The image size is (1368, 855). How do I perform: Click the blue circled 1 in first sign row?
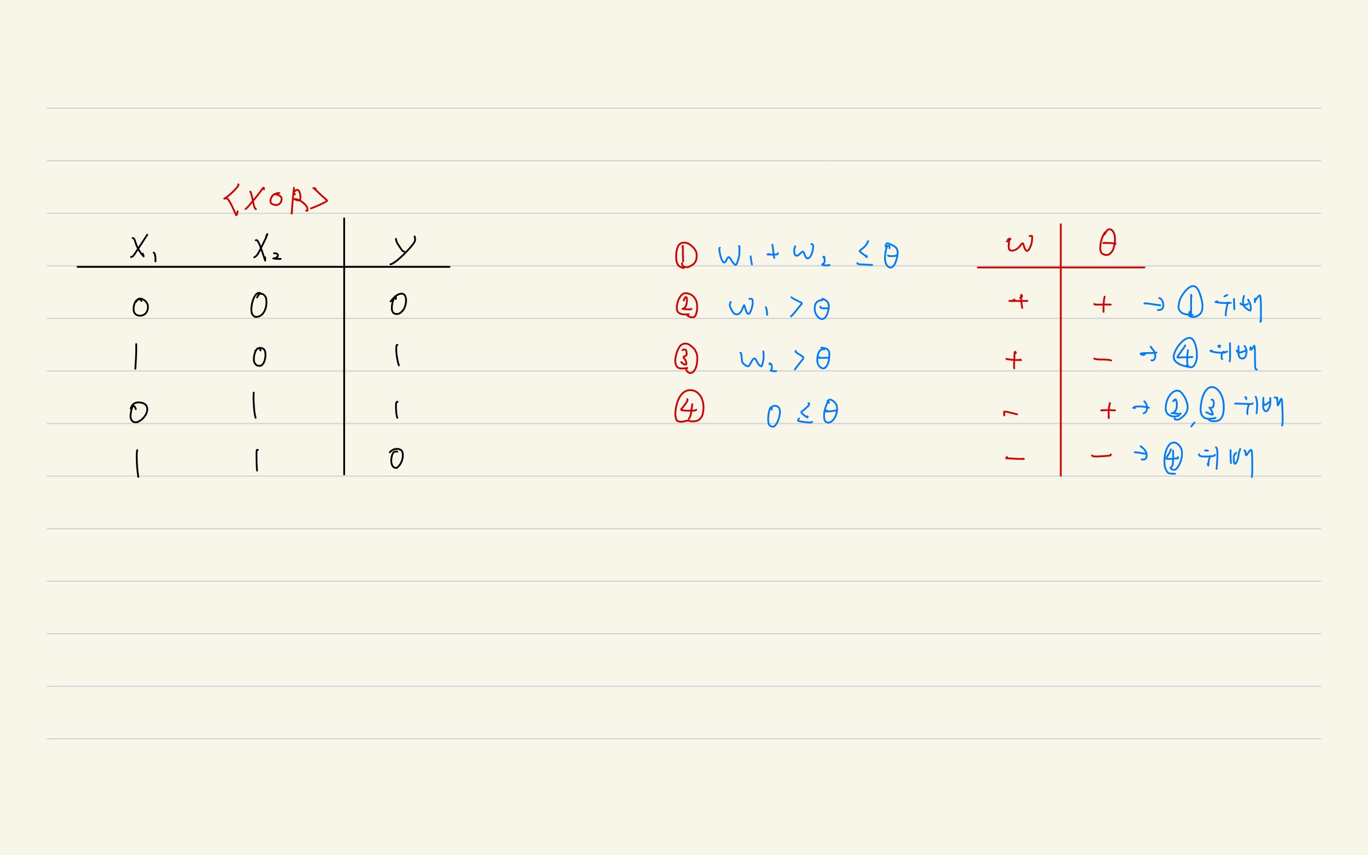tap(1190, 302)
